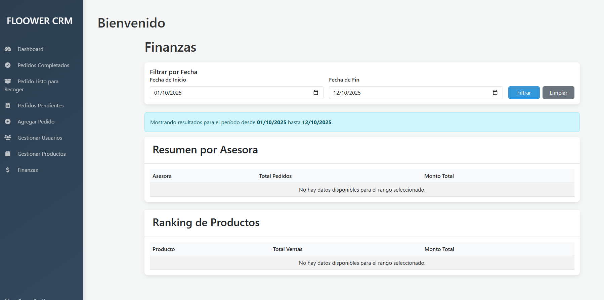
Task: Click the Gestionar Usuarios people icon
Action: pos(8,138)
